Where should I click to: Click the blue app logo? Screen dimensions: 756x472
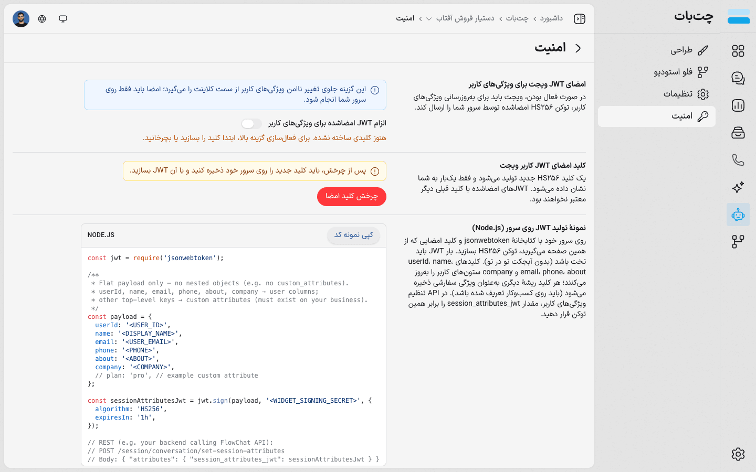pyautogui.click(x=738, y=17)
